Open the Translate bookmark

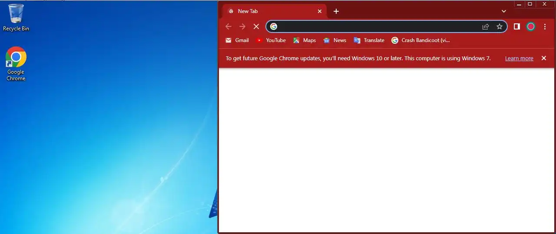click(369, 40)
